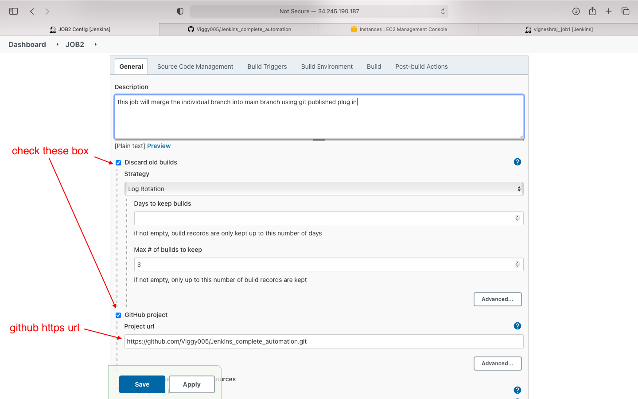This screenshot has width=638, height=399.
Task: Open Strategy dropdown showing Log Rotation
Action: tap(324, 189)
